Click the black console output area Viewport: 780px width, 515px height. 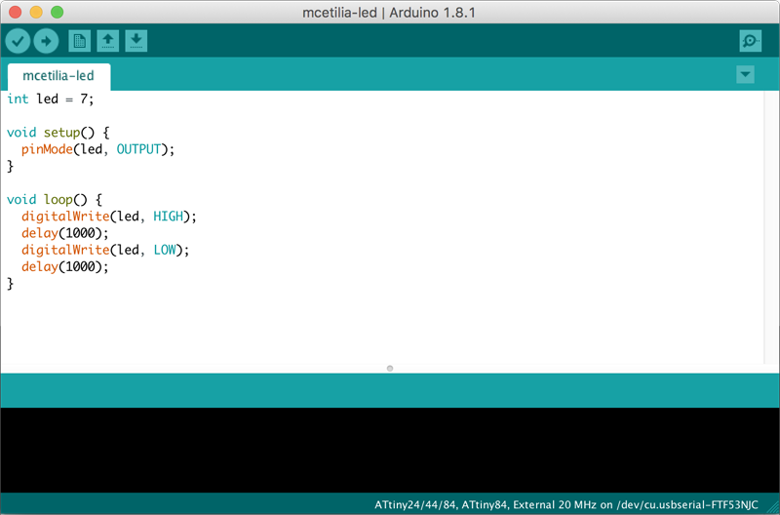(390, 450)
